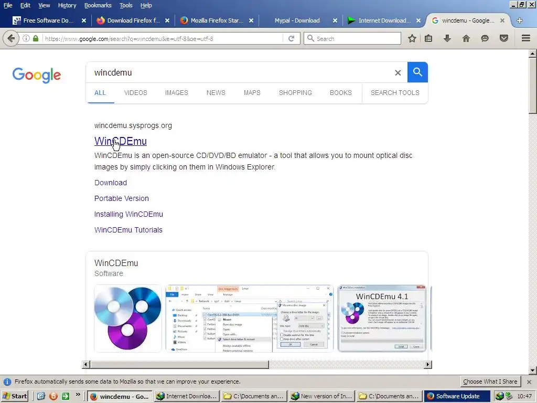Select the VIDEOS search filter

point(136,92)
